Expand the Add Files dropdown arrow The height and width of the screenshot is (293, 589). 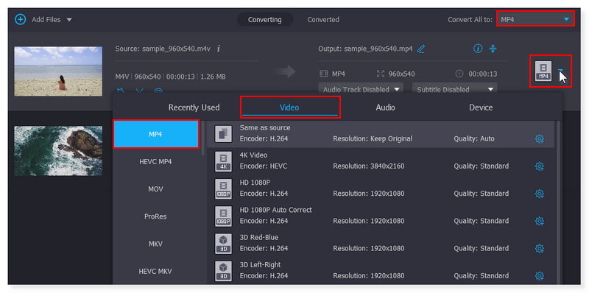pyautogui.click(x=69, y=20)
